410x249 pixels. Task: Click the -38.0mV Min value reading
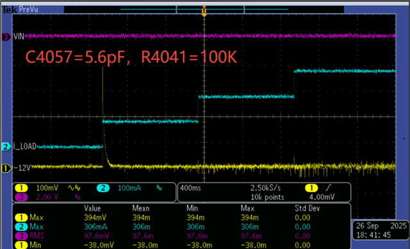[x=99, y=245]
